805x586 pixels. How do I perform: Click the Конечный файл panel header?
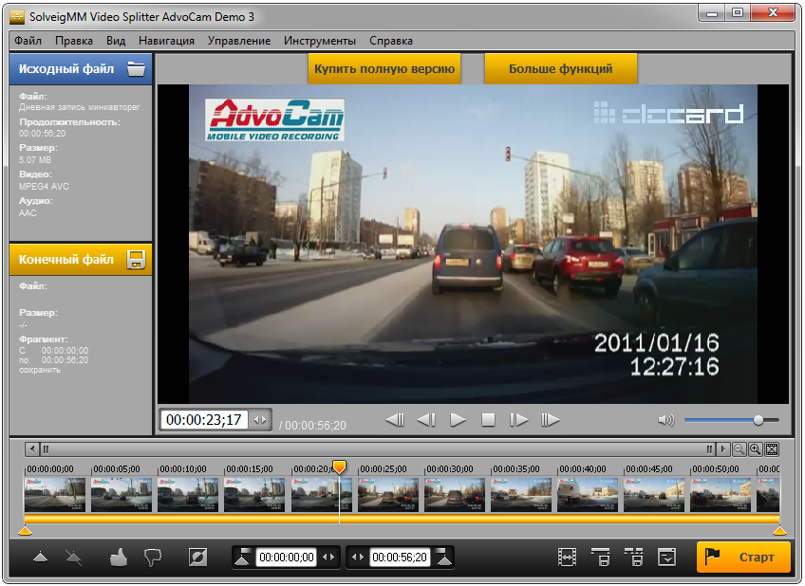[x=81, y=260]
